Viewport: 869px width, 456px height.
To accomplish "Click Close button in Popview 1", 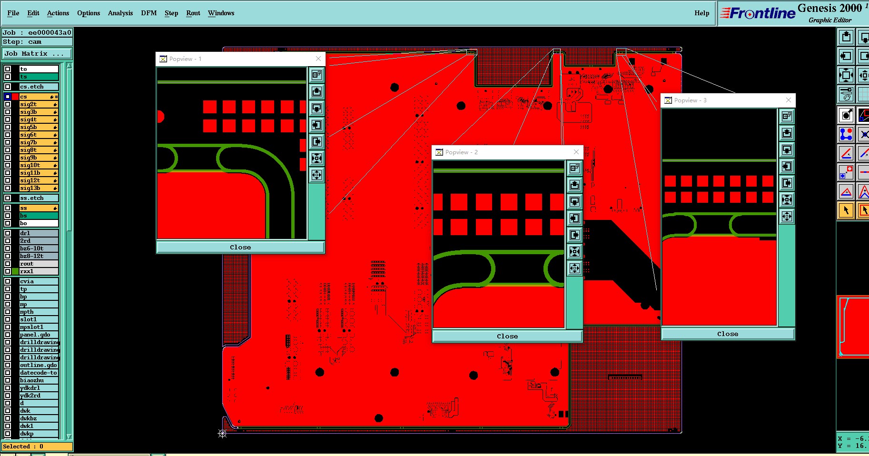I will click(240, 248).
